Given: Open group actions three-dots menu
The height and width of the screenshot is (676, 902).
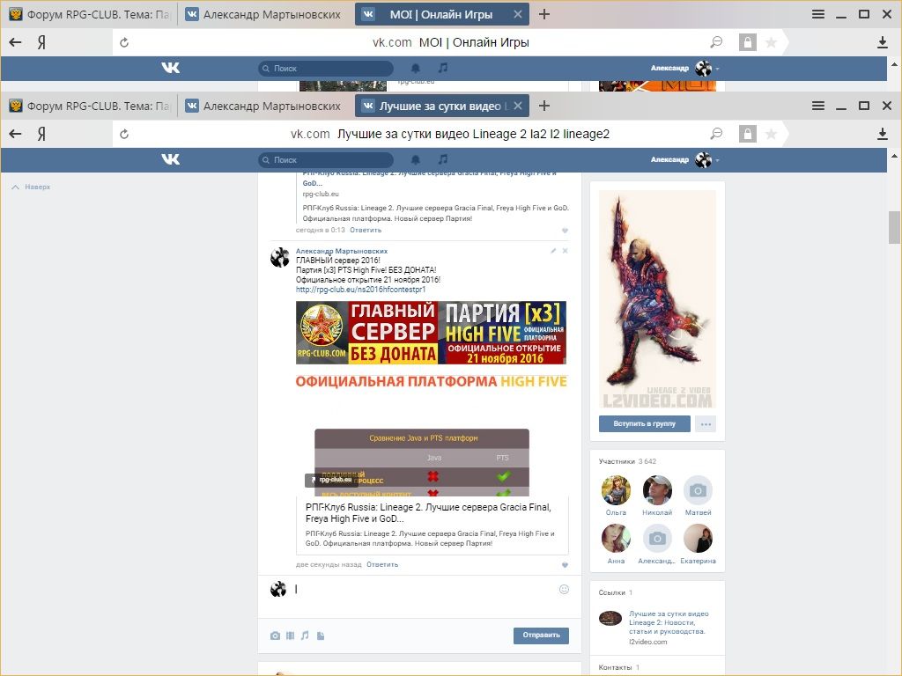Looking at the screenshot, I should point(706,424).
